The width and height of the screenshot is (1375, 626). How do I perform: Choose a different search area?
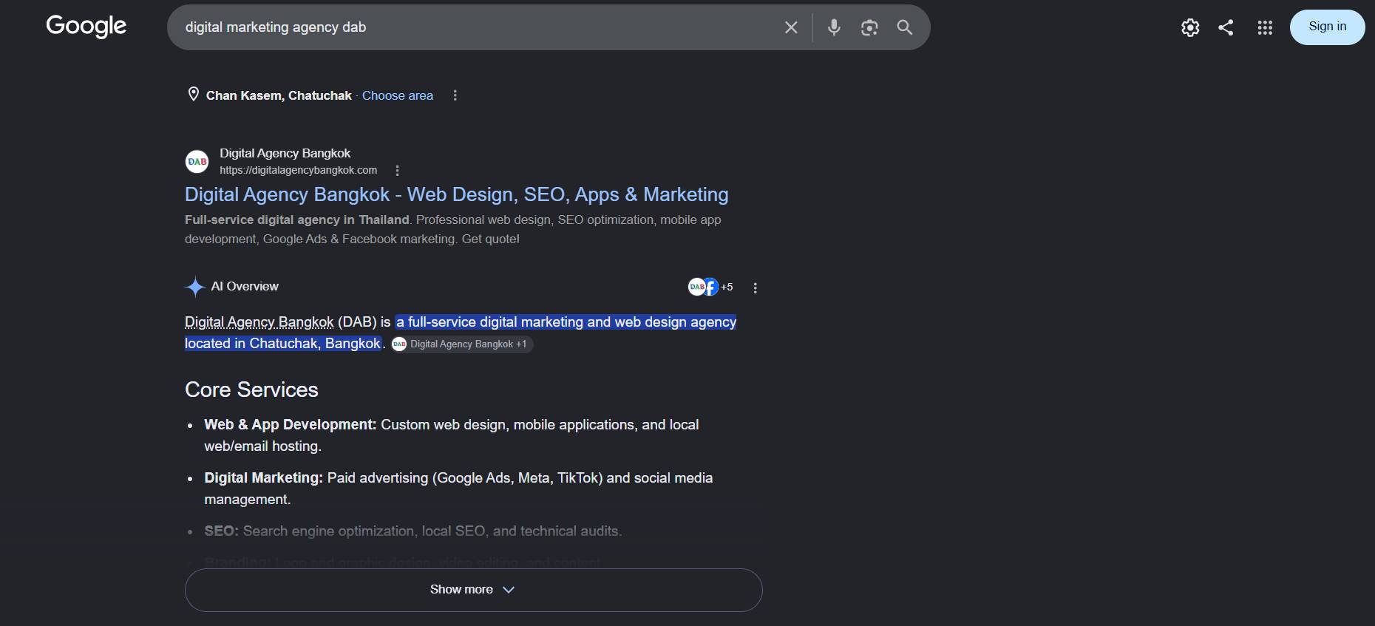tap(398, 95)
